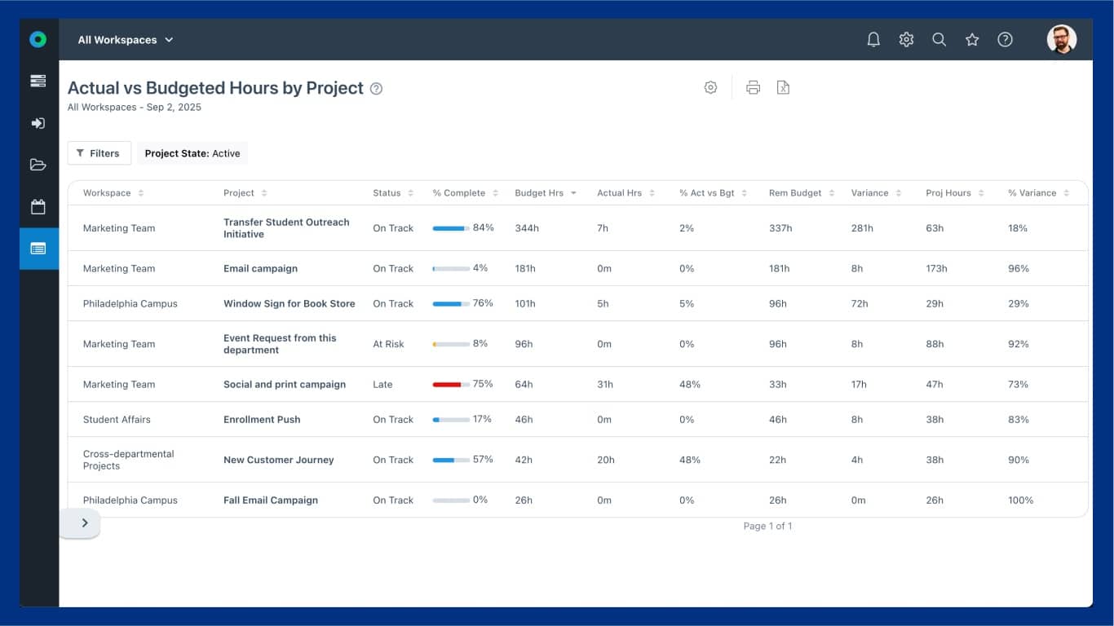Sort by % Complete column
This screenshot has width=1114, height=626.
[x=465, y=193]
